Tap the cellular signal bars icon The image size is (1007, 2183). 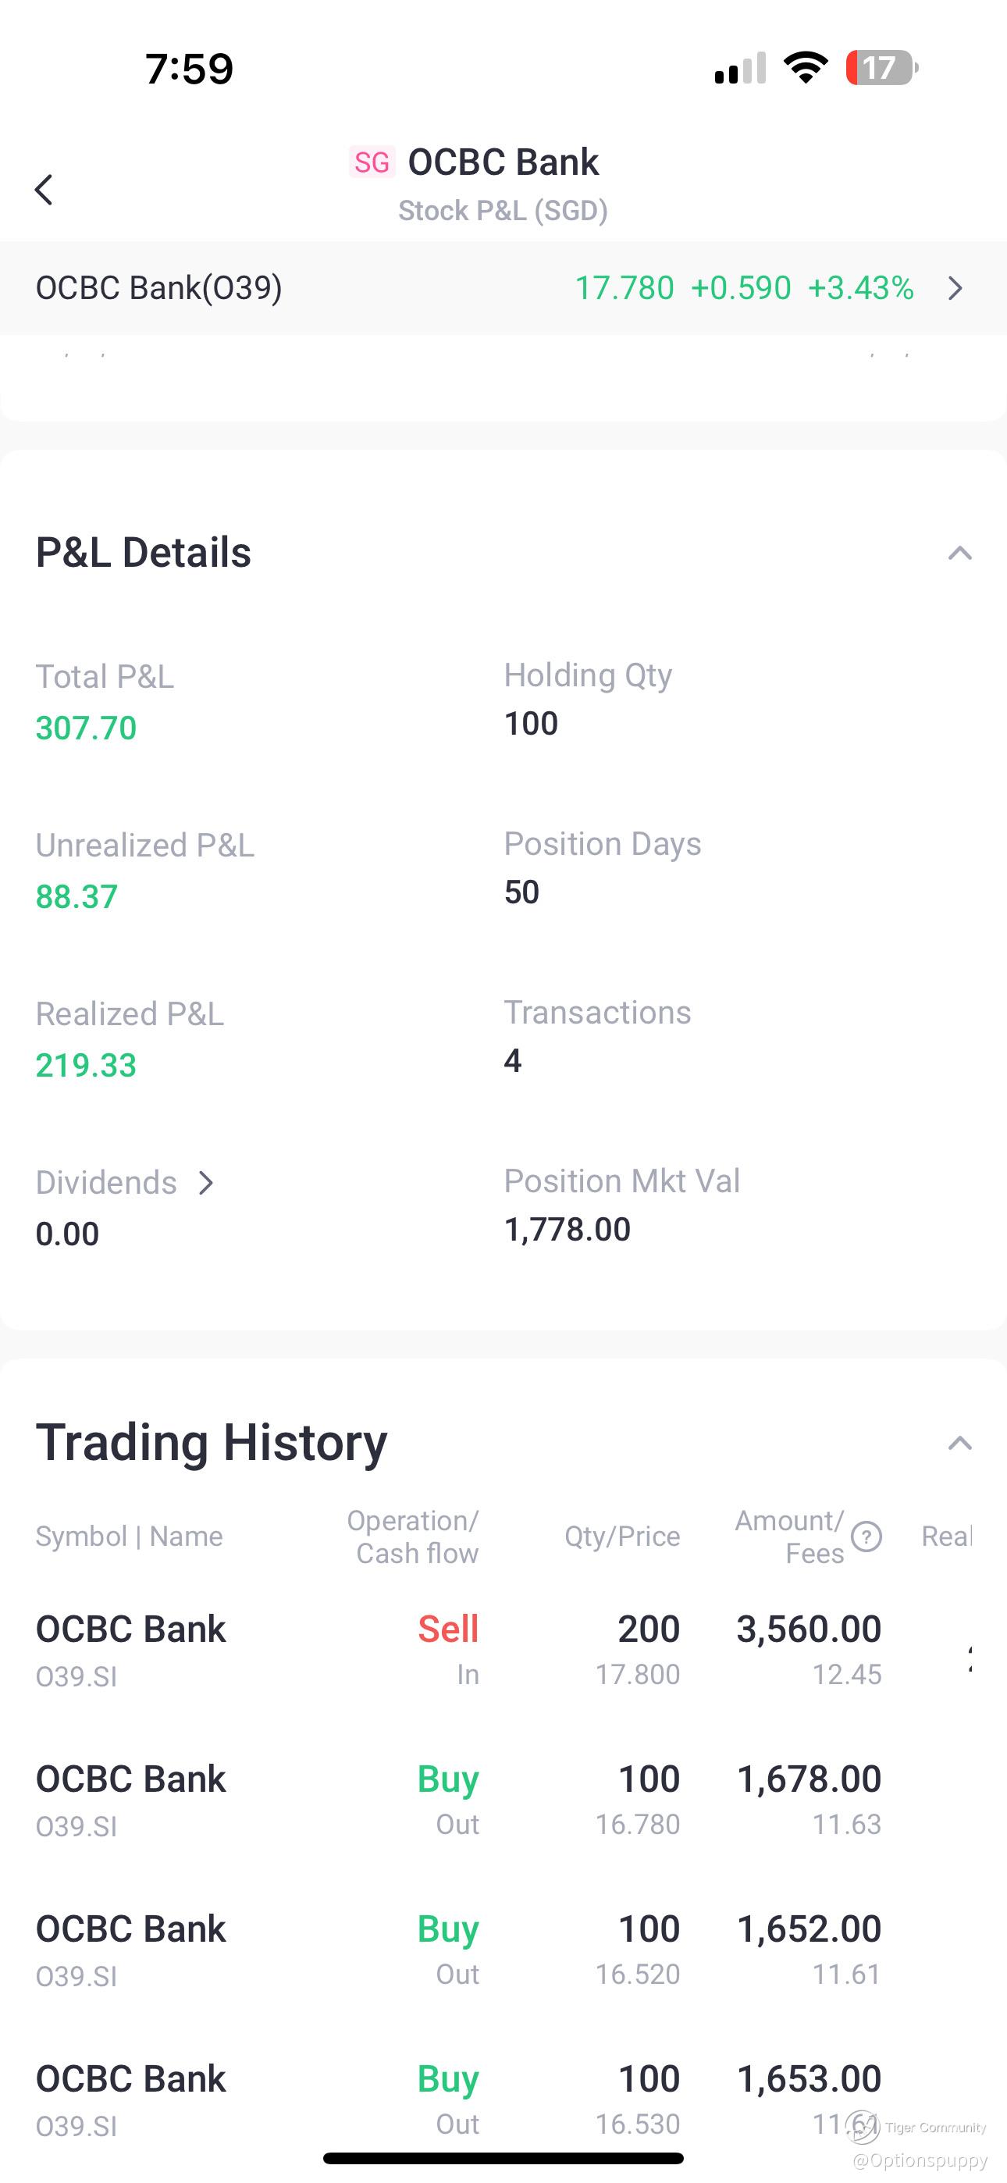coord(740,68)
